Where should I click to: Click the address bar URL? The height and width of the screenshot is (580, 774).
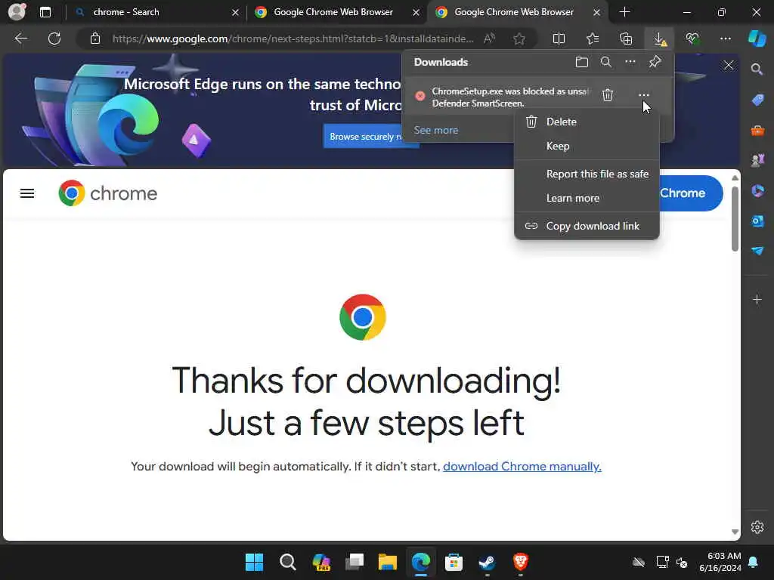(x=293, y=39)
